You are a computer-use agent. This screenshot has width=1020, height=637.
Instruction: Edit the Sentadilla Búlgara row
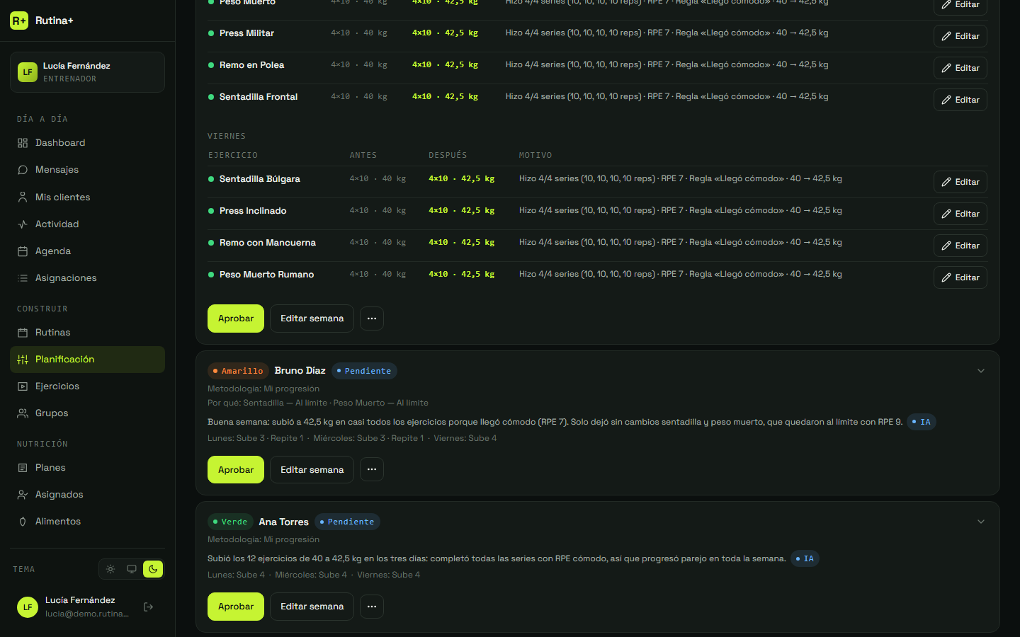tap(960, 182)
